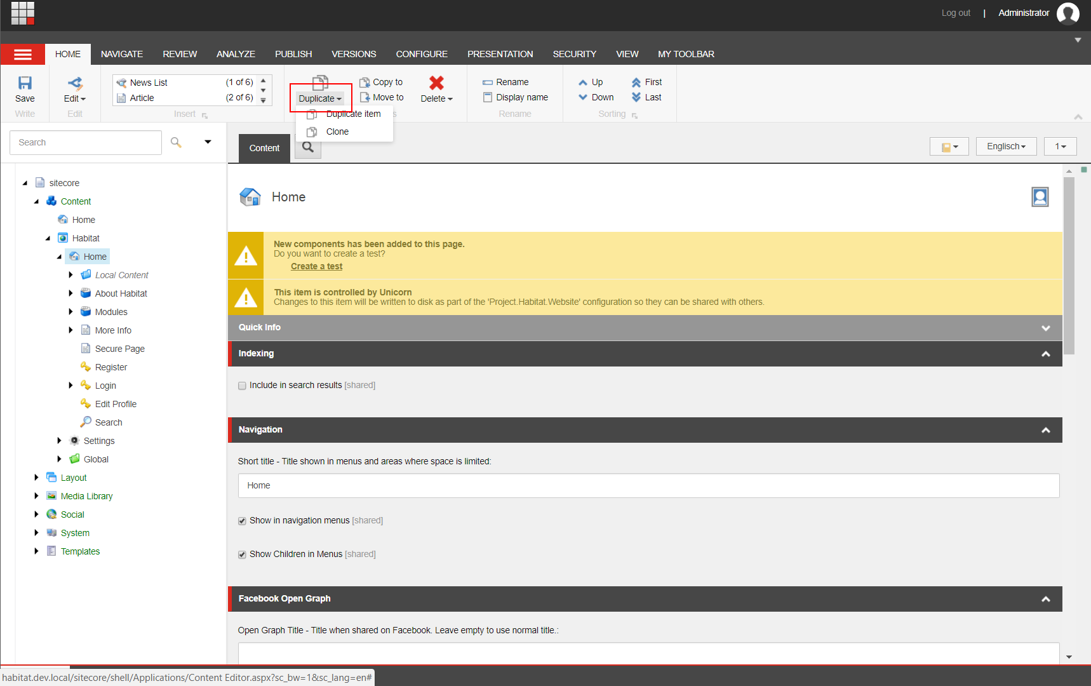The image size is (1091, 686).
Task: Select About Habitat in the tree
Action: click(121, 293)
